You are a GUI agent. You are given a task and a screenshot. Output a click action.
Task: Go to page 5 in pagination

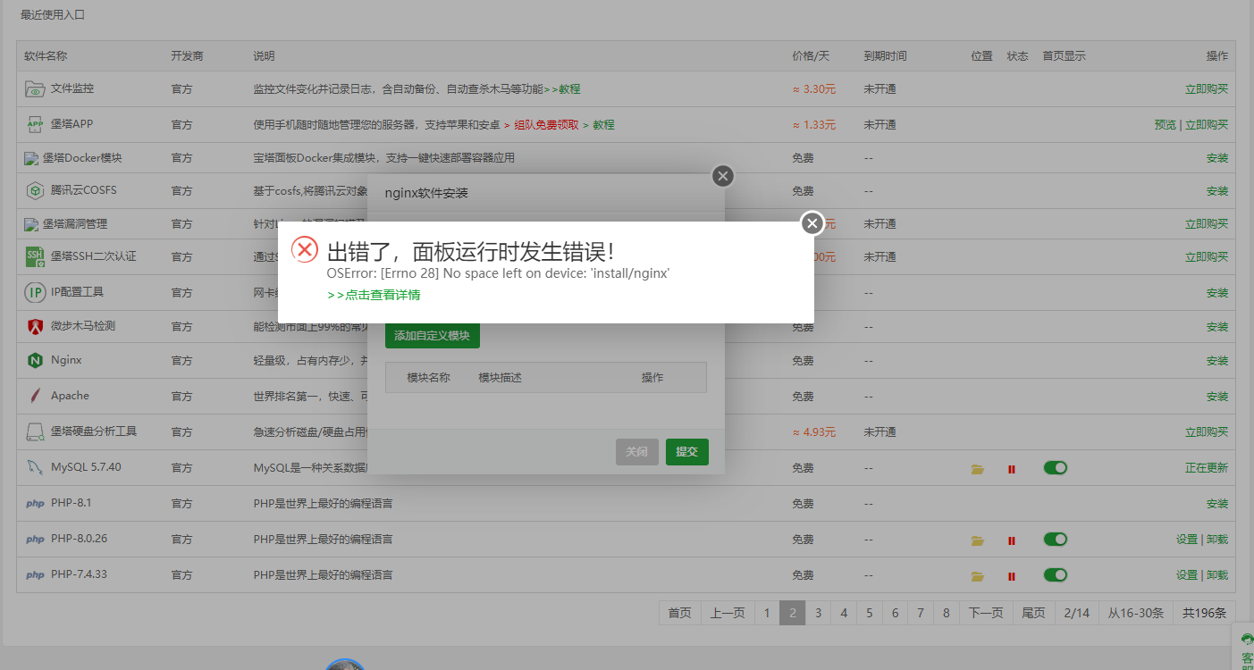coord(870,613)
